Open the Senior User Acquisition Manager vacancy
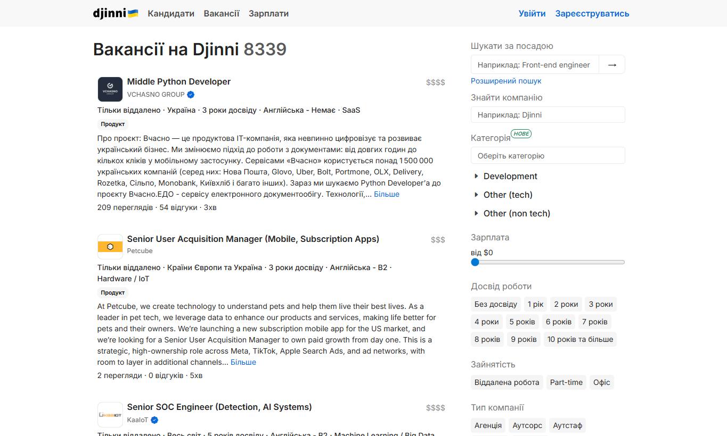This screenshot has height=436, width=727. pyautogui.click(x=253, y=239)
